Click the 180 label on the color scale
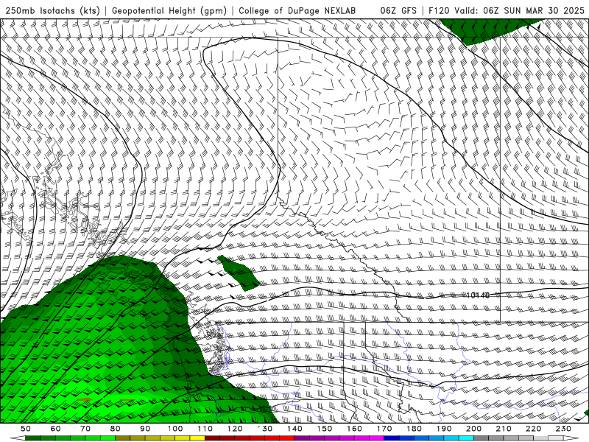Screen dimensions: 589x442 click(415, 429)
